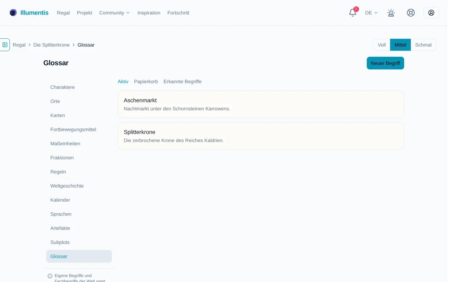Screen dimensions: 451x282
Task: Open the help lifebuoy icon
Action: (411, 13)
